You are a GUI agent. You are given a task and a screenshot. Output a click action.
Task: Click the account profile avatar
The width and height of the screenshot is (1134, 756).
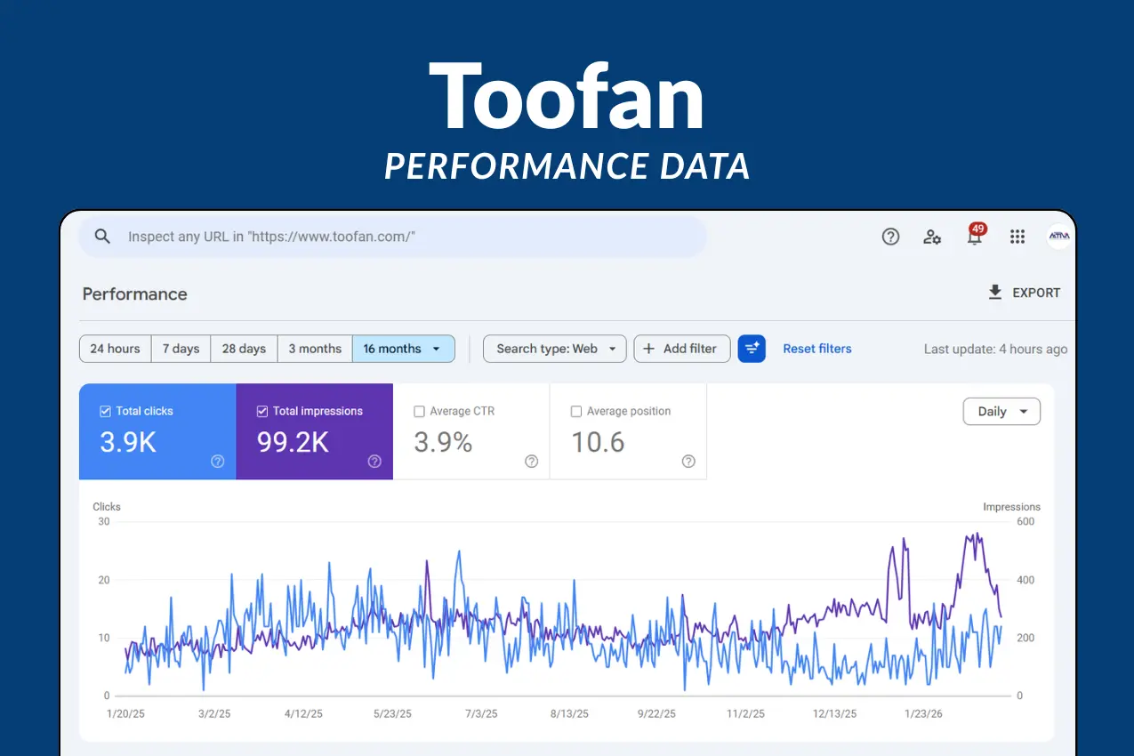[x=1059, y=237]
